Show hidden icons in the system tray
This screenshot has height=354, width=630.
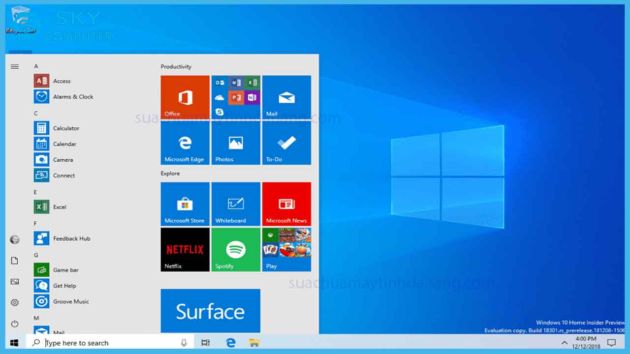[x=565, y=342]
